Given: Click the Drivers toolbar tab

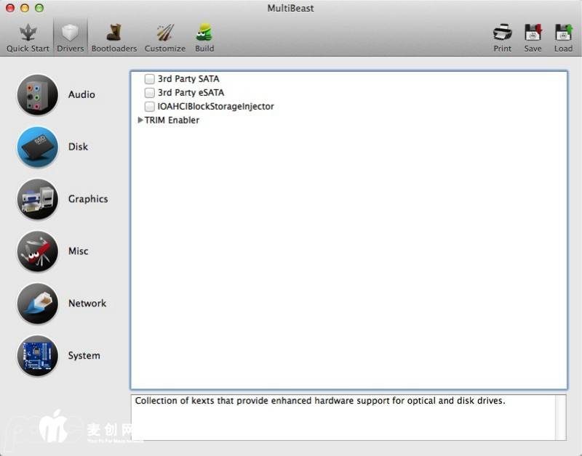Looking at the screenshot, I should point(71,37).
